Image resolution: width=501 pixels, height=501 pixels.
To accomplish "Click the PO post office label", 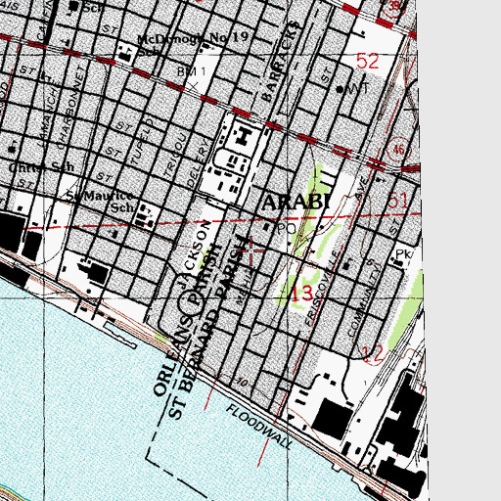I will (x=286, y=229).
